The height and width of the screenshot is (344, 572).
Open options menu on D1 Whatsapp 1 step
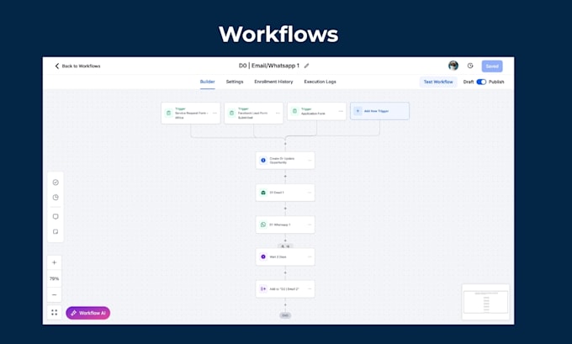(x=310, y=225)
